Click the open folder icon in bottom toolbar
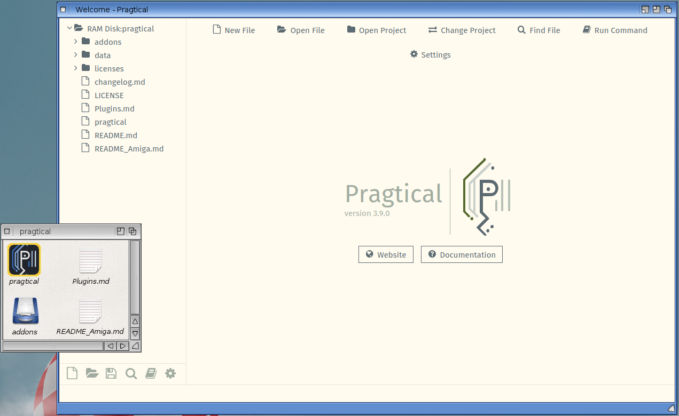 (92, 373)
